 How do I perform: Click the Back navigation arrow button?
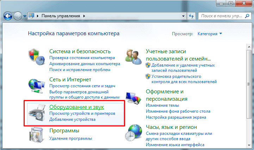pos(8,16)
